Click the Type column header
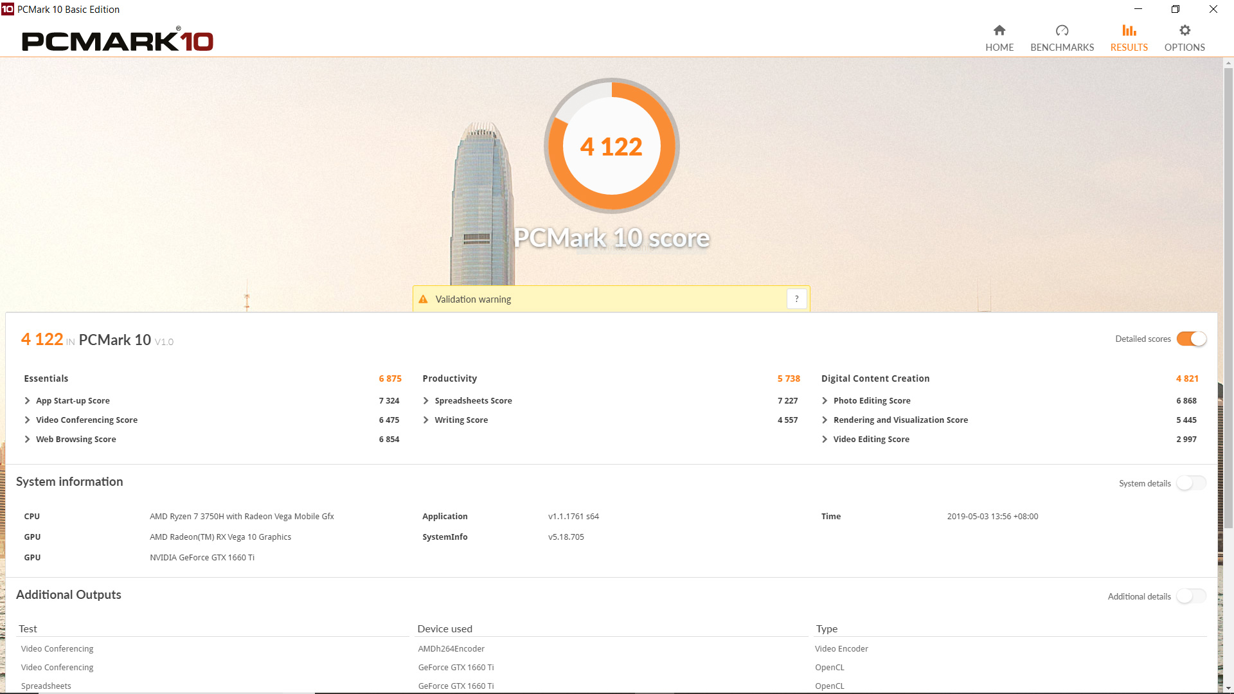 827,628
